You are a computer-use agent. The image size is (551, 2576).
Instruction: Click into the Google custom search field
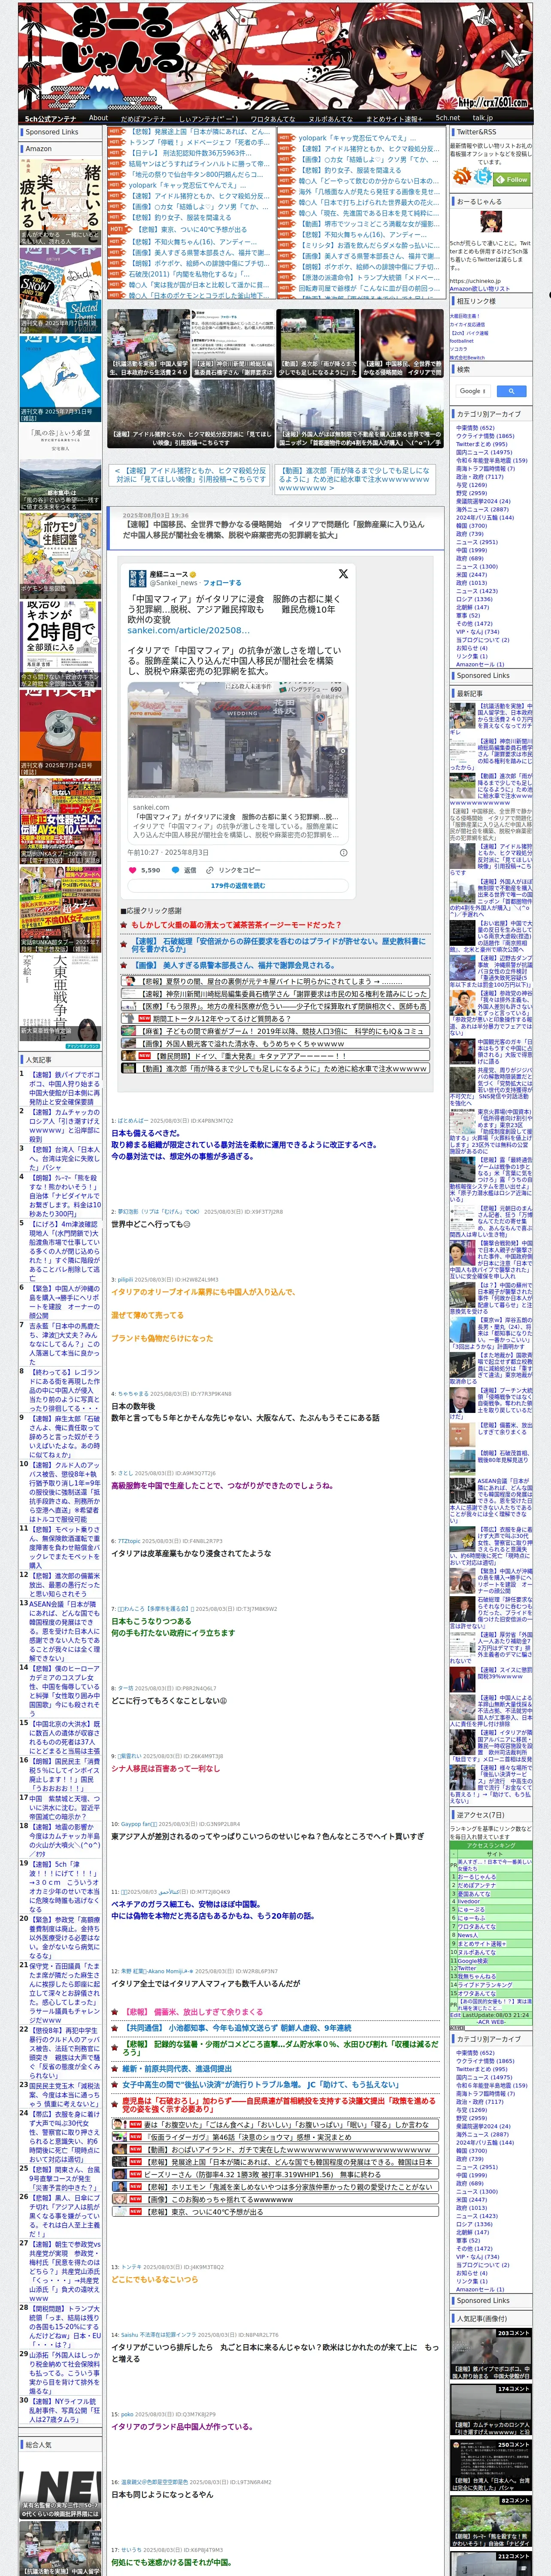tap(473, 391)
